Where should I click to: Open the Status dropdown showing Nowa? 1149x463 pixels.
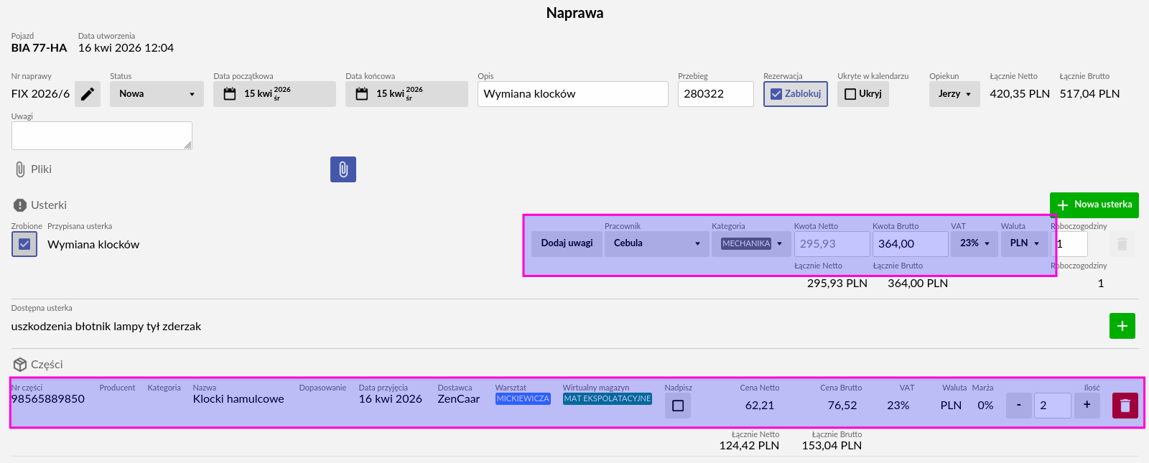click(x=157, y=94)
